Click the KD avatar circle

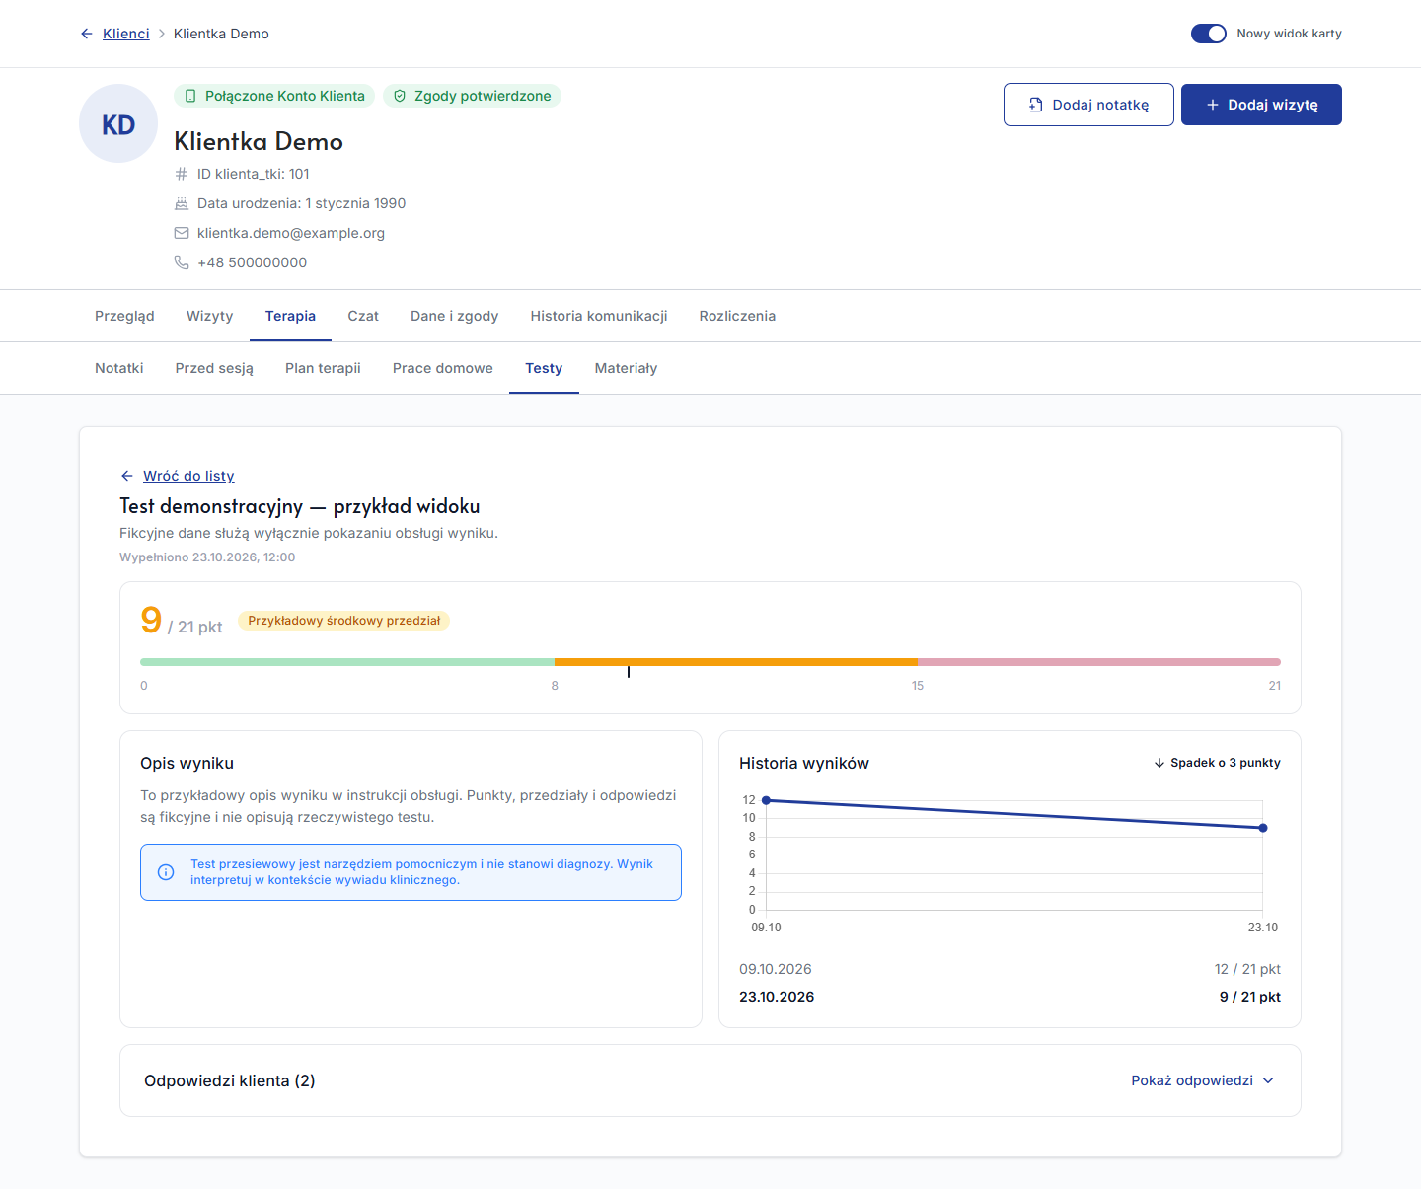[118, 123]
